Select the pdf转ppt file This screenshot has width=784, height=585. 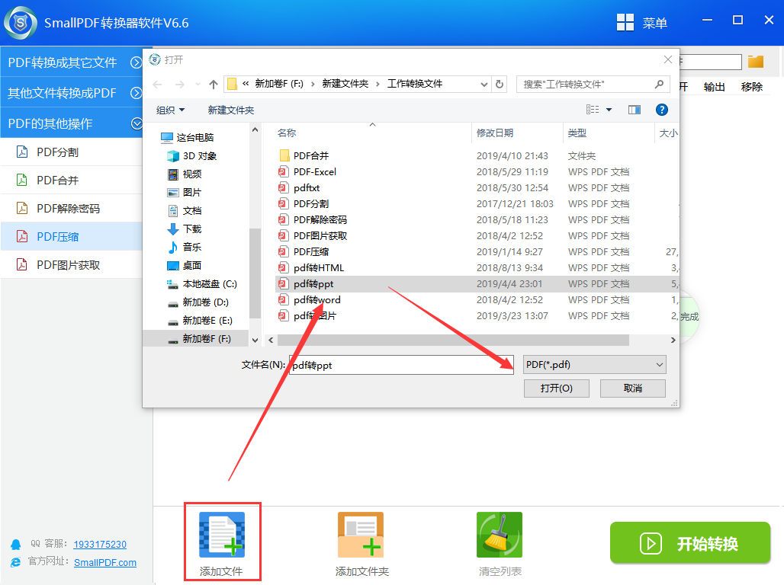click(477, 284)
